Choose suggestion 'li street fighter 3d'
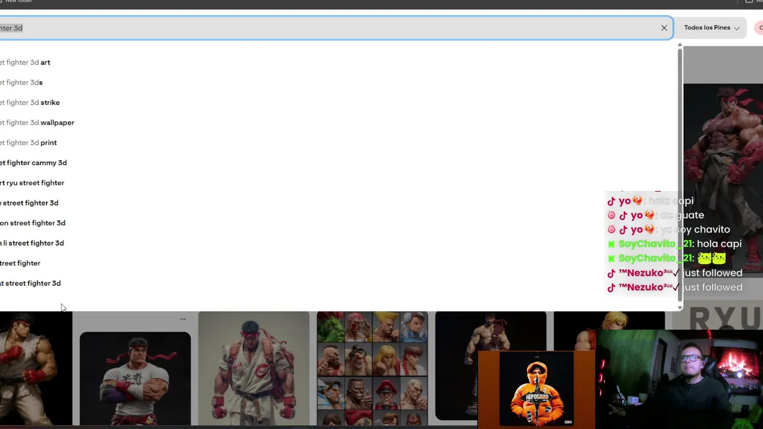Screen dimensions: 763x429 coord(32,243)
